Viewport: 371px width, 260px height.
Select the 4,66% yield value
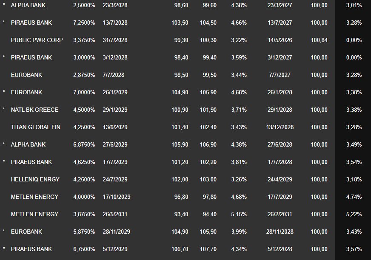[x=239, y=23]
